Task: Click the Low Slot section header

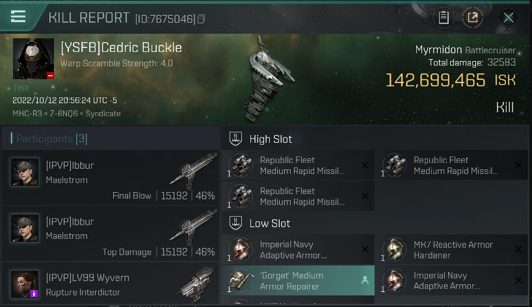Action: [269, 223]
